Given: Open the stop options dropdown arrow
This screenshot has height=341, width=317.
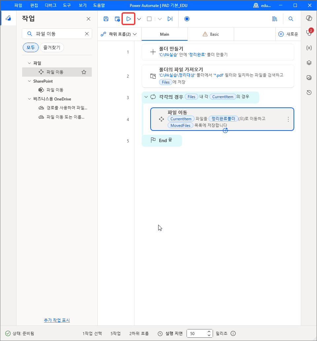Looking at the screenshot, I should (160, 19).
